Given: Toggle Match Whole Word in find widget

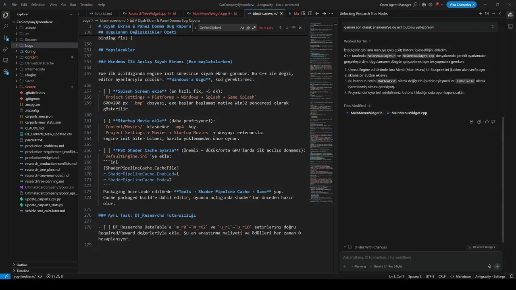Looking at the screenshot, I should click(x=248, y=28).
